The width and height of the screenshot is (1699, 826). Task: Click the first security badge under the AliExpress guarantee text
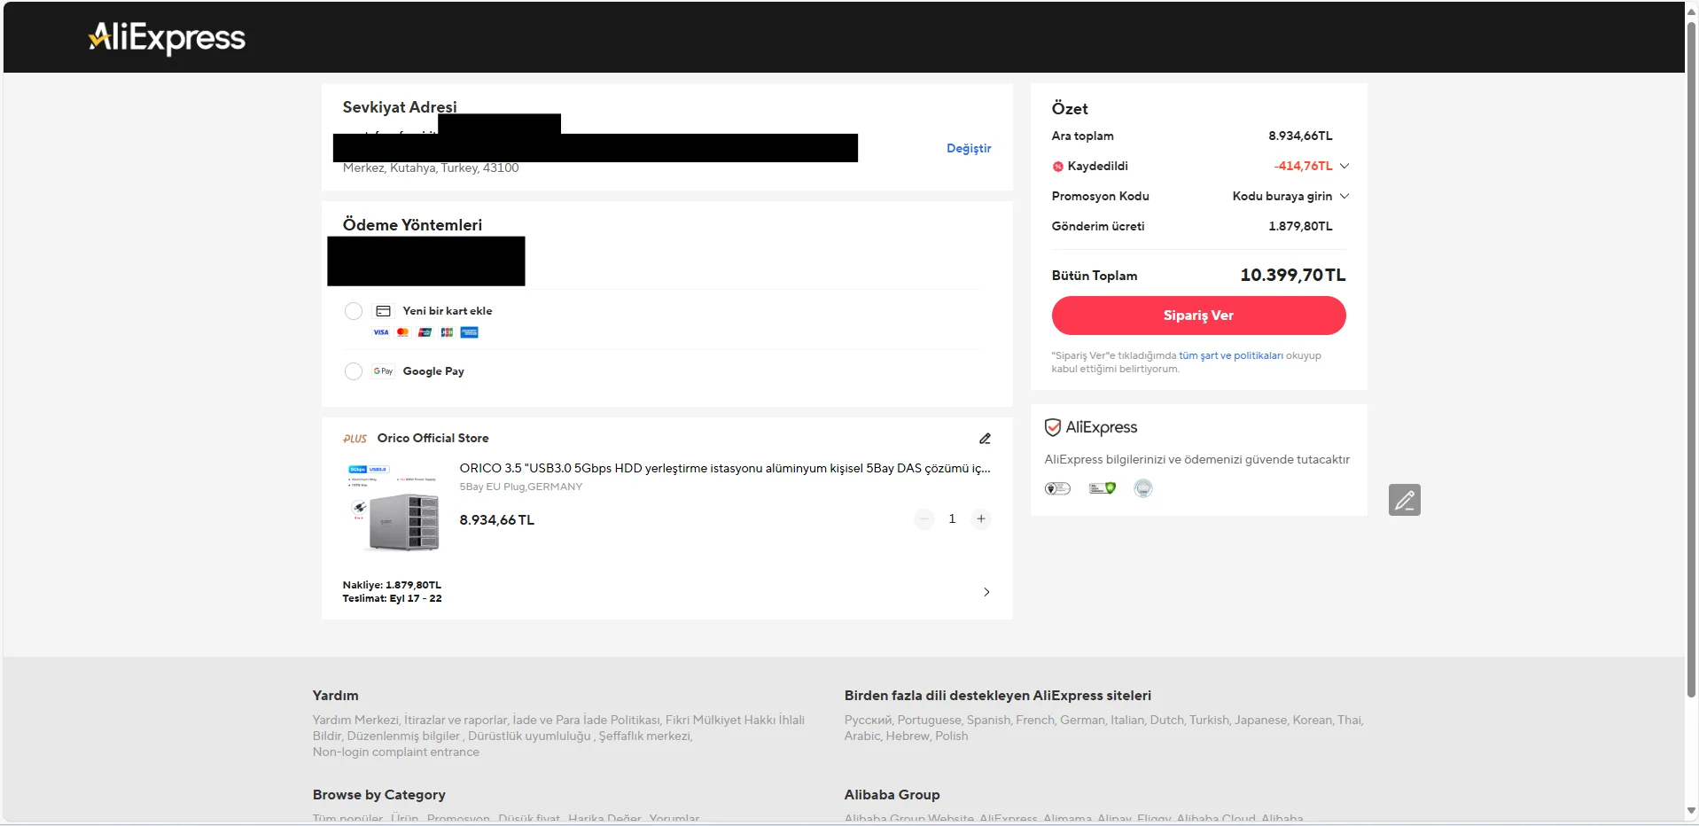(x=1057, y=488)
